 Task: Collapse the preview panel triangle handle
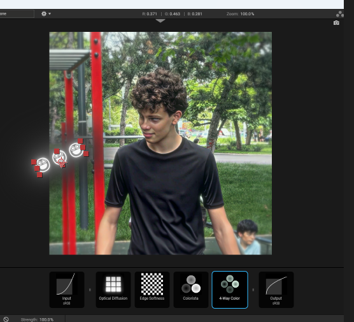[x=160, y=21]
